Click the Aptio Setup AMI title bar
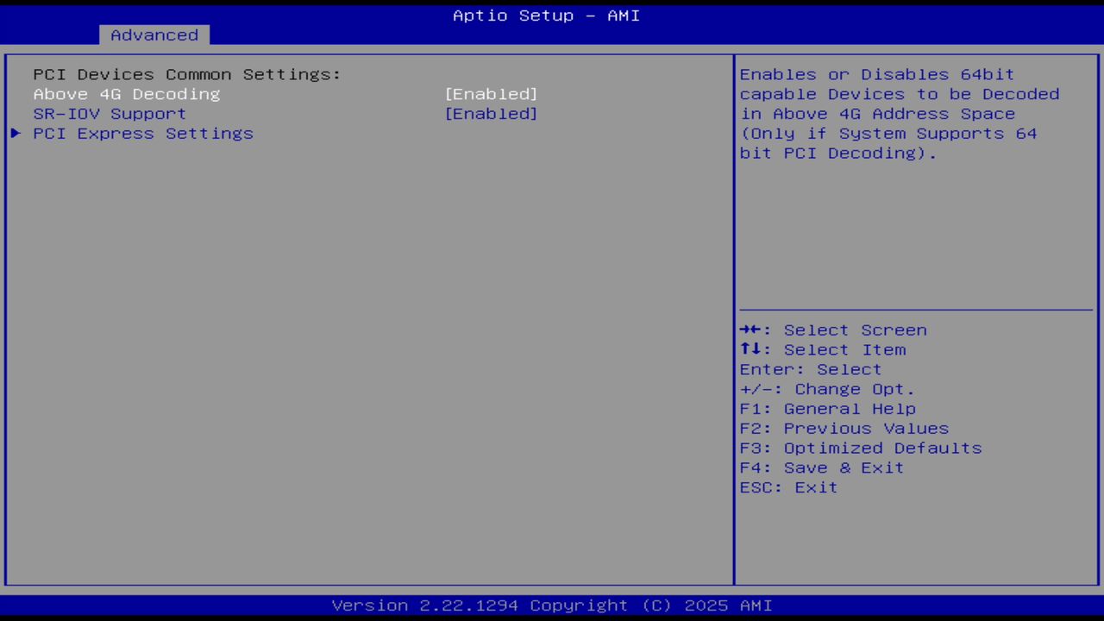Viewport: 1104px width, 621px height. tap(546, 15)
